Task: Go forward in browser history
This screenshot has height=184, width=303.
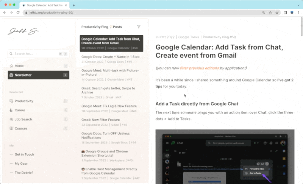Action: 11,12
